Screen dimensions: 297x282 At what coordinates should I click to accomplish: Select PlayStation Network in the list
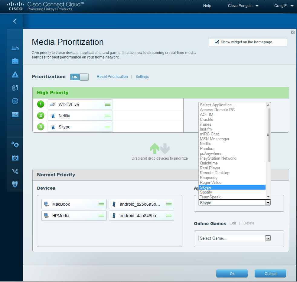click(232, 158)
